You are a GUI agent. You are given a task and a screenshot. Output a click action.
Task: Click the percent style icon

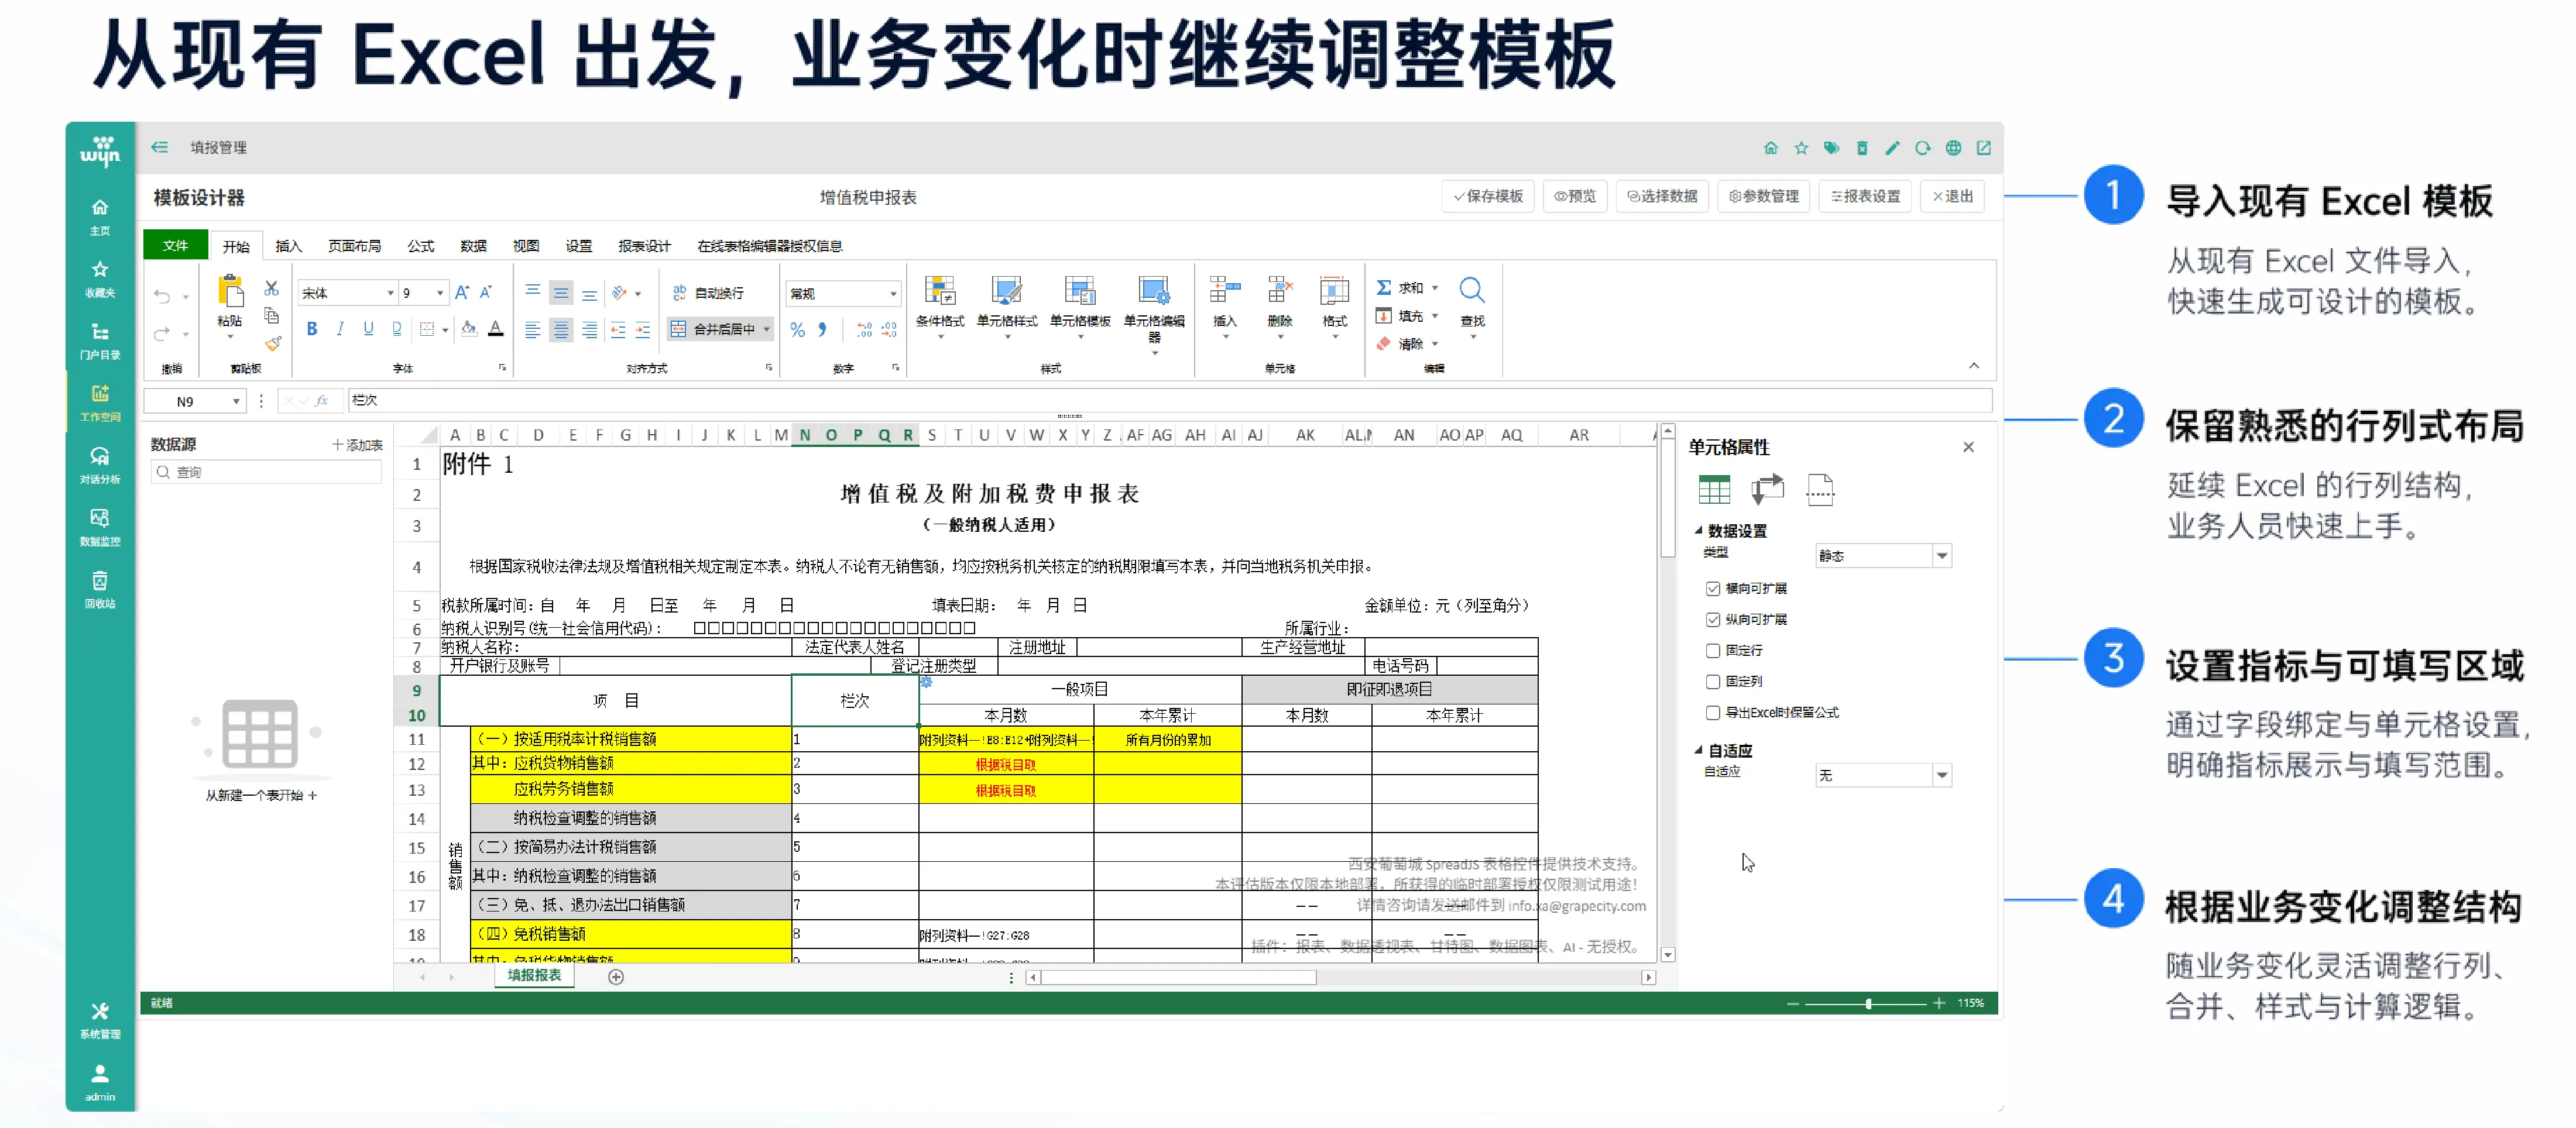pos(797,329)
